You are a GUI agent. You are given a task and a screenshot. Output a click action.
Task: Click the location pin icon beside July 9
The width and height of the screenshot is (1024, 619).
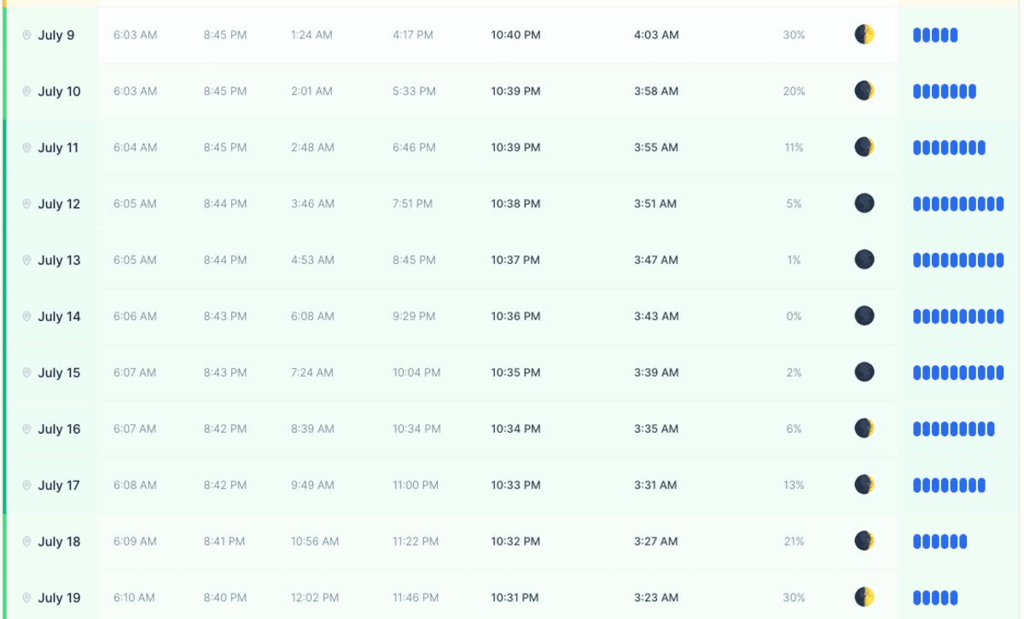(26, 35)
